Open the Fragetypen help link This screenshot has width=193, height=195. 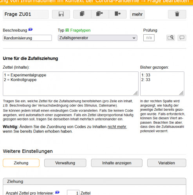click(x=80, y=30)
